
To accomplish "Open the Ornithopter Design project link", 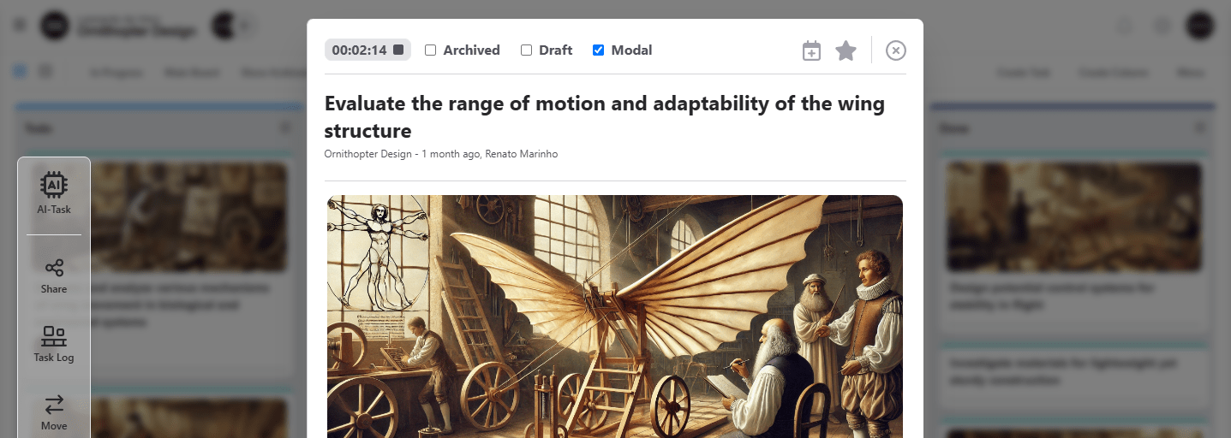I will [371, 154].
